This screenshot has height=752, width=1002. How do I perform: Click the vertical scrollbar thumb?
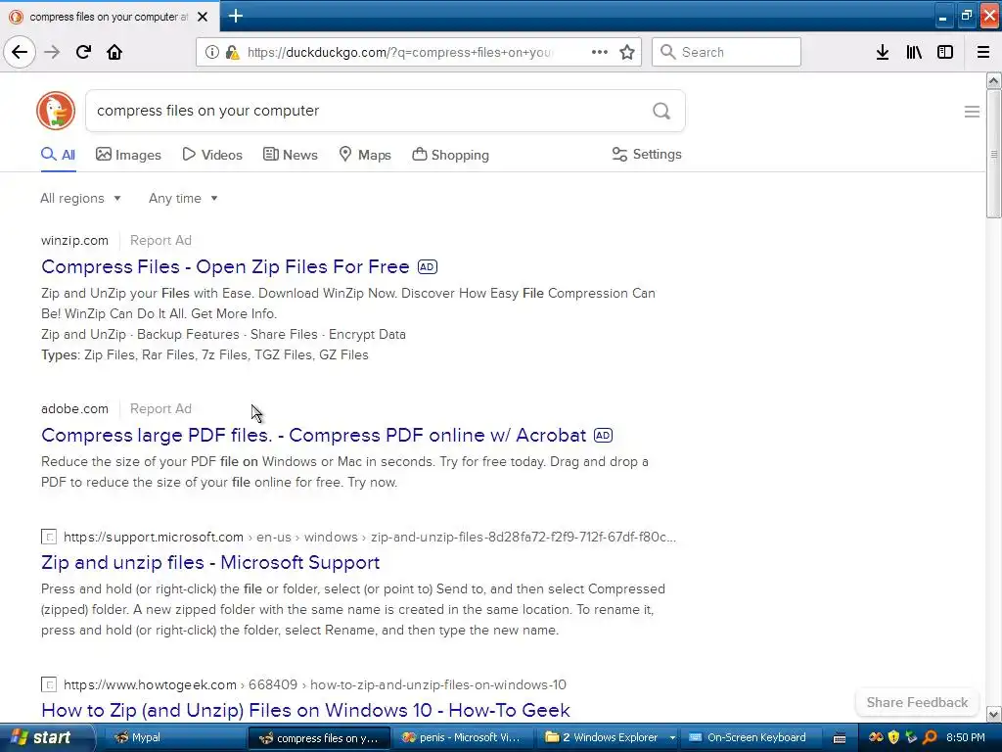pyautogui.click(x=993, y=154)
